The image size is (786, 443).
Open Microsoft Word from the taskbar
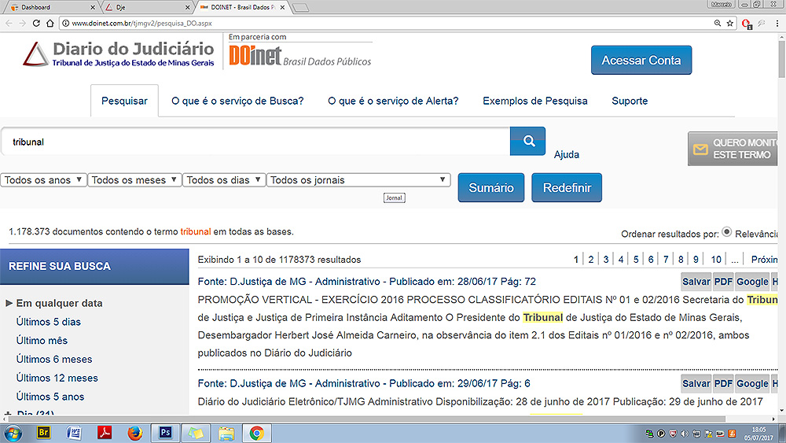coord(74,433)
